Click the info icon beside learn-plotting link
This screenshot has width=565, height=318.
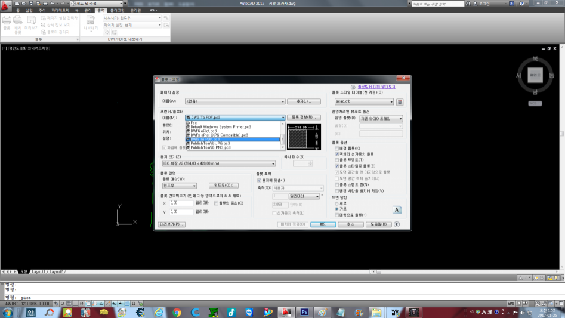pyautogui.click(x=353, y=87)
